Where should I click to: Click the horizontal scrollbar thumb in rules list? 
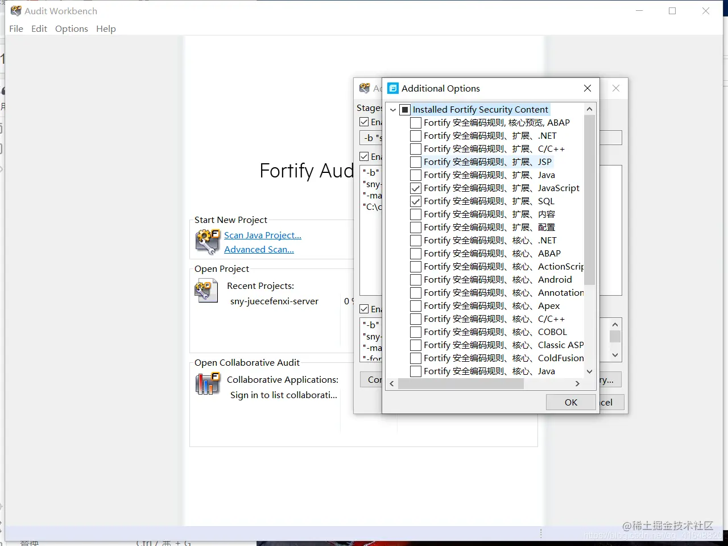pyautogui.click(x=461, y=384)
